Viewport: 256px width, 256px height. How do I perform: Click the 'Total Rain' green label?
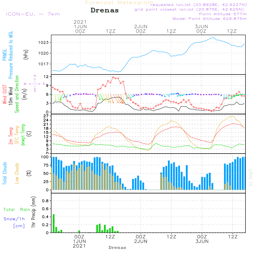pyautogui.click(x=17, y=210)
